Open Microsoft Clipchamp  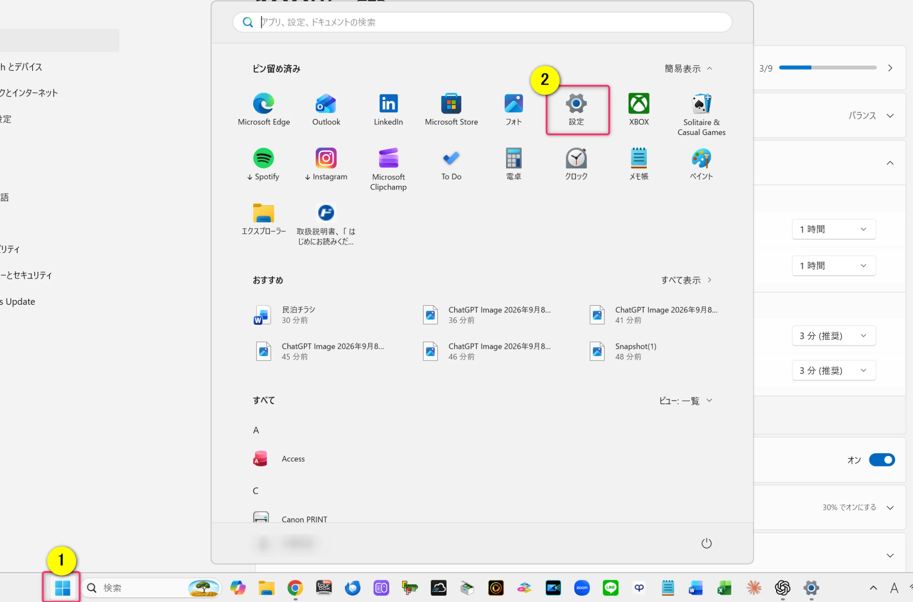pos(388,169)
